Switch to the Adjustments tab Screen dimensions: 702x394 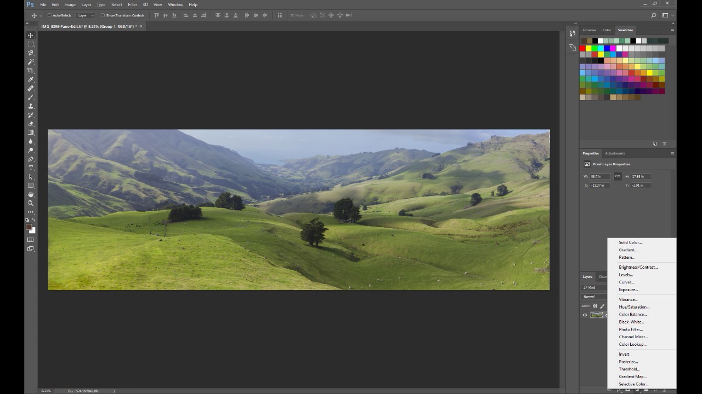[615, 153]
